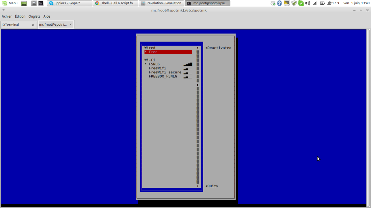Switch to the Skype window in taskbar
371x208 pixels.
[70, 3]
